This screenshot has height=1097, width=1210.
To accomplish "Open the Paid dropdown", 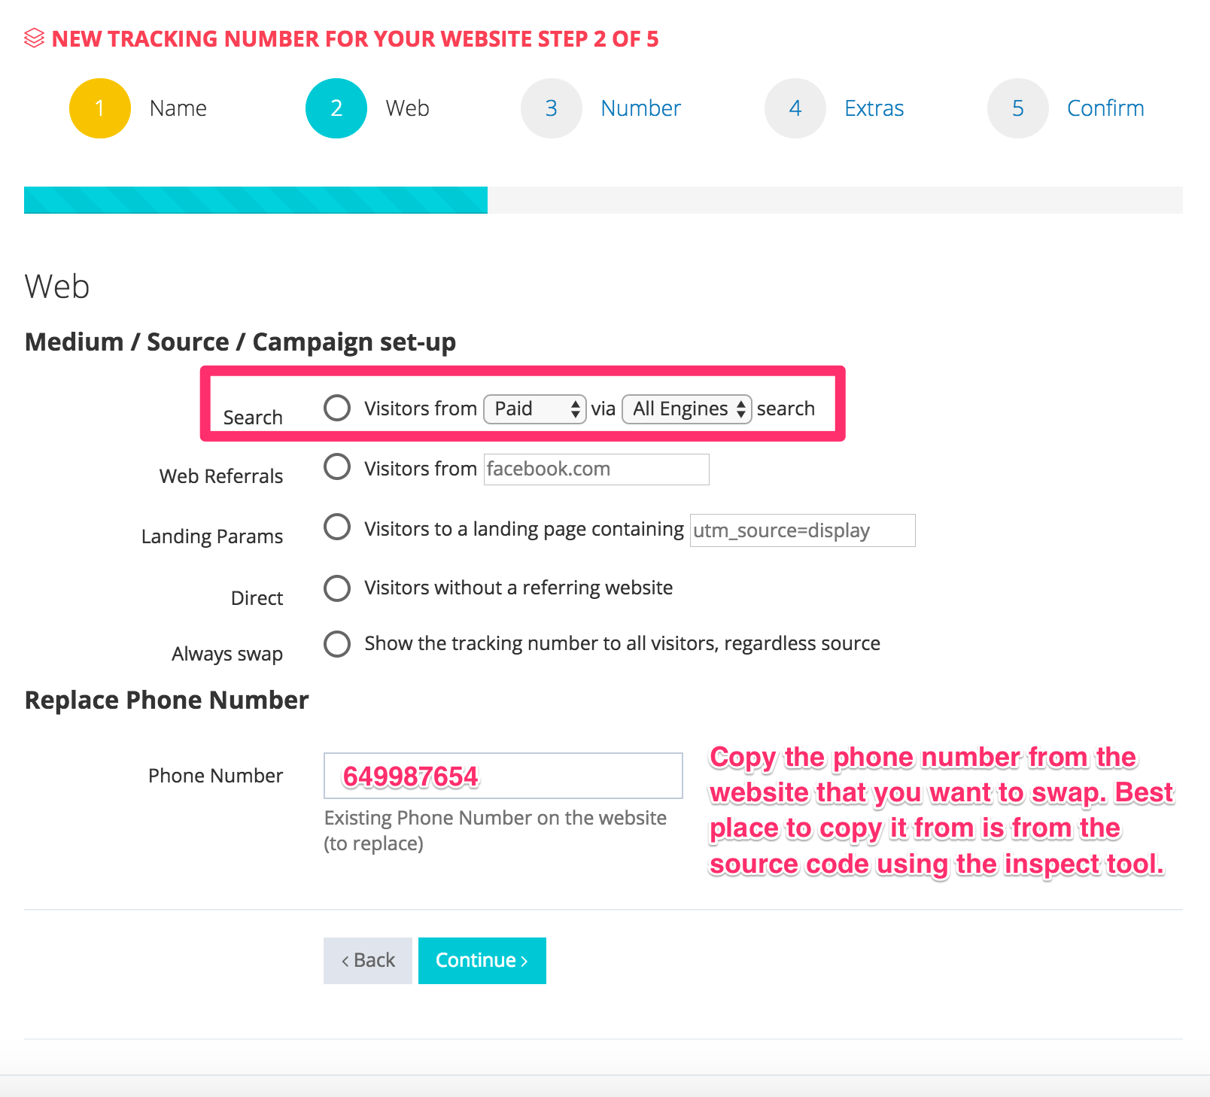I will click(534, 409).
